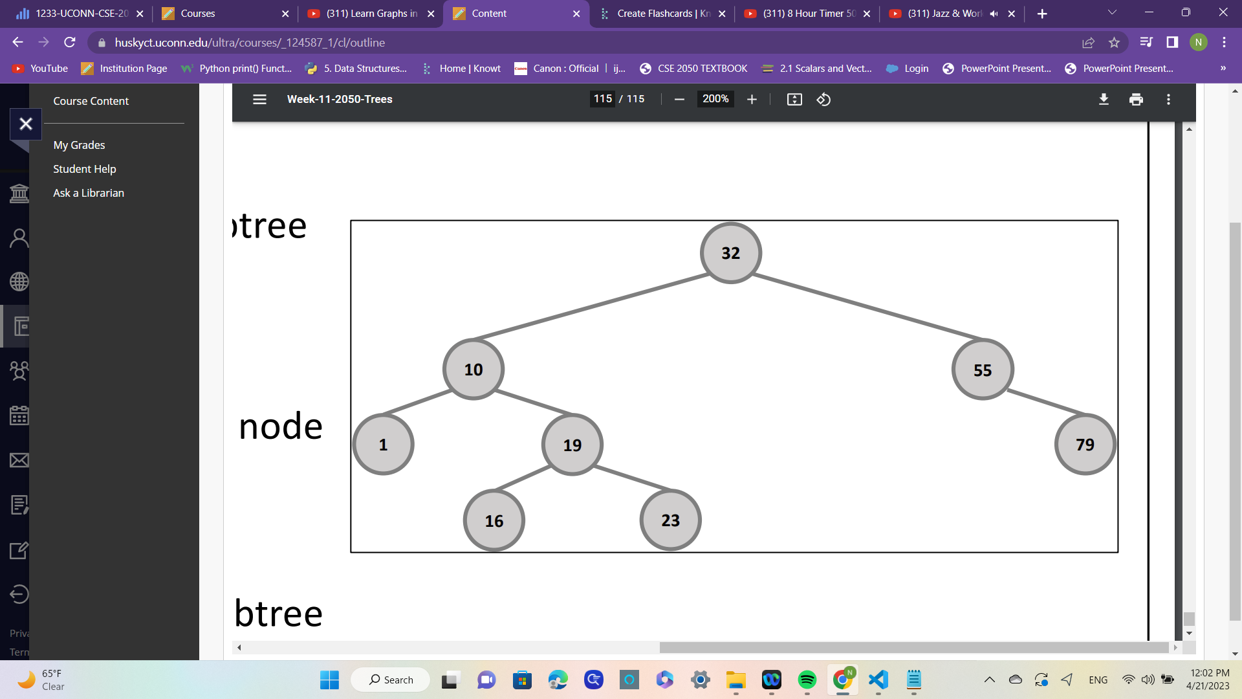Click the fit to page icon
Image resolution: width=1242 pixels, height=699 pixels.
[794, 99]
